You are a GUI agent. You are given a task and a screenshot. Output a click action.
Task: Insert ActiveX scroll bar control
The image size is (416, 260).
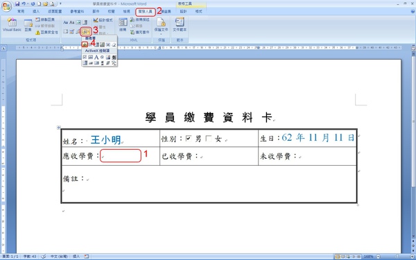[102, 63]
